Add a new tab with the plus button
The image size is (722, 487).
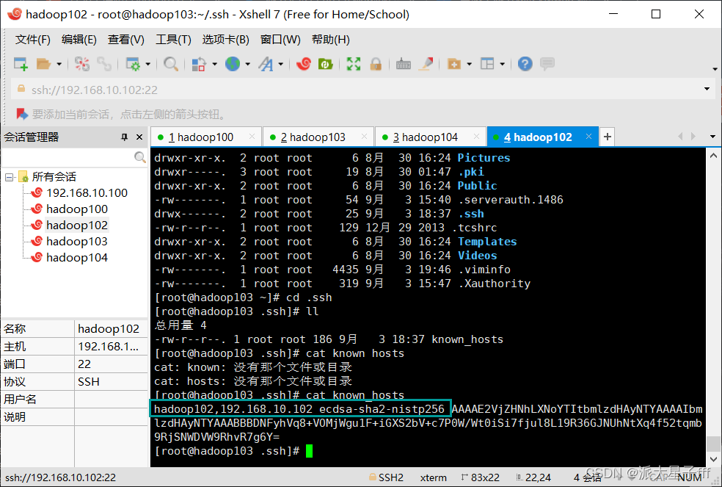coord(607,136)
